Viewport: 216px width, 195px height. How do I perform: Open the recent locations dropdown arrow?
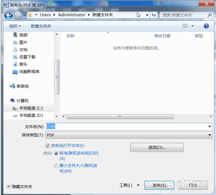pos(25,15)
